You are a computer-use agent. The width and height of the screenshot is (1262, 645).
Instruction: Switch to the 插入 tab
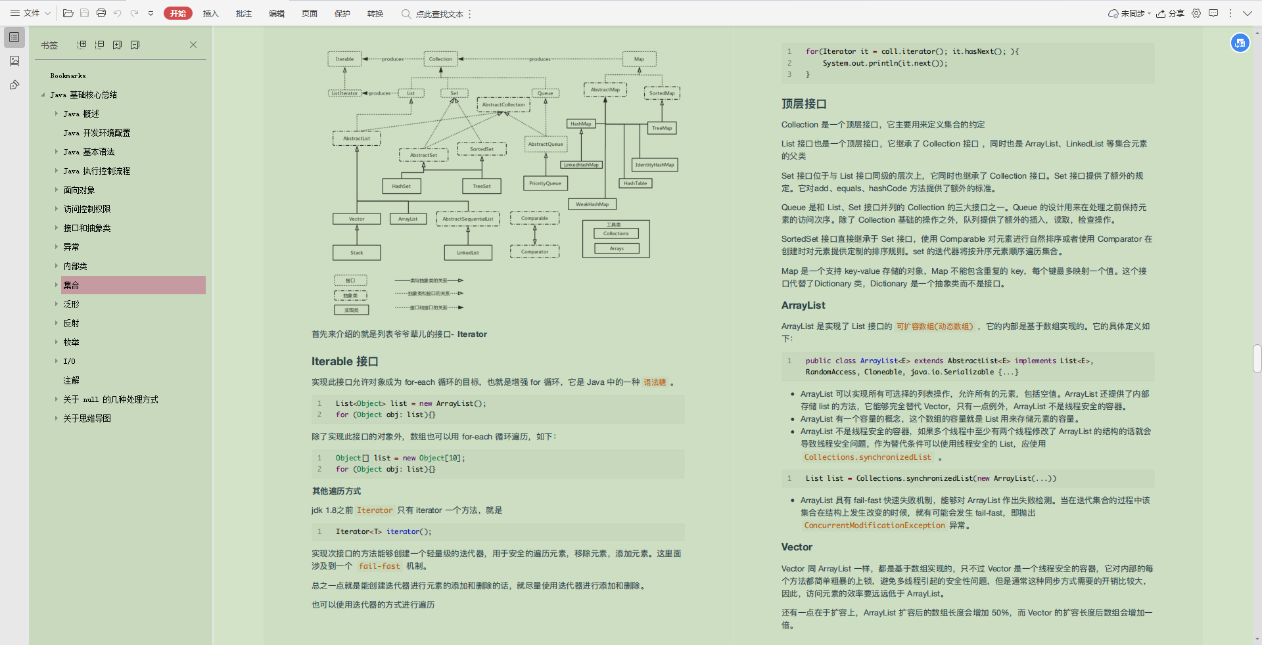(x=210, y=13)
